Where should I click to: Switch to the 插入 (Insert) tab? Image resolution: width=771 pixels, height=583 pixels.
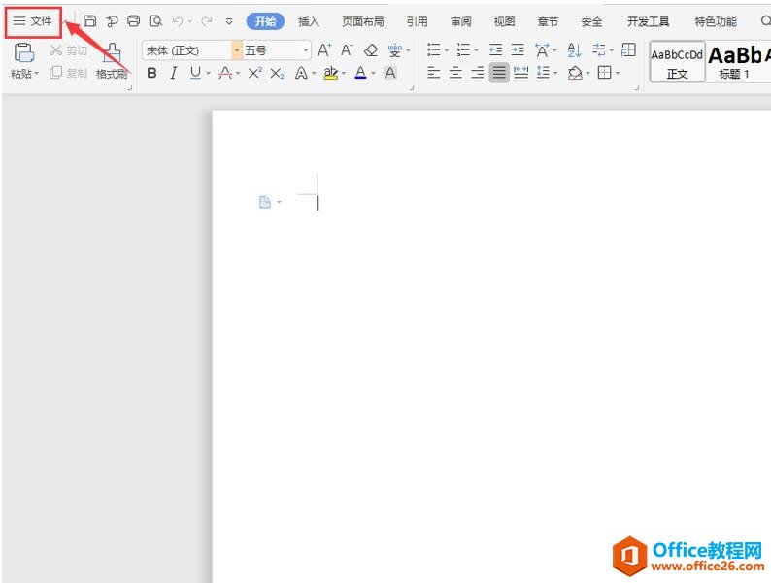click(x=309, y=21)
